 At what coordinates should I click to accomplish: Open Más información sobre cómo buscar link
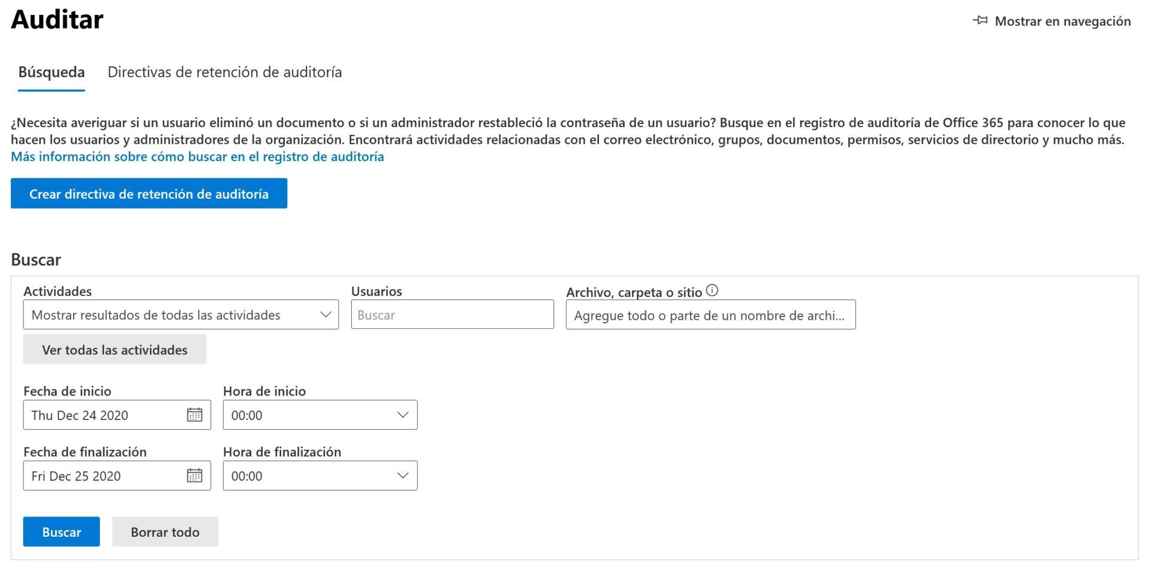click(x=197, y=156)
